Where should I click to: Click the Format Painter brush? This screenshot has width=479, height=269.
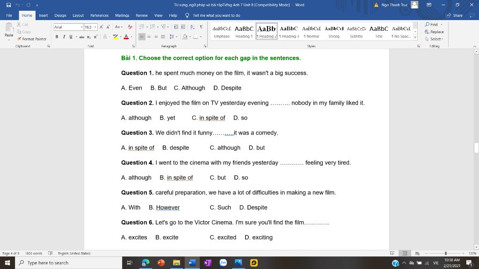[x=32, y=39]
